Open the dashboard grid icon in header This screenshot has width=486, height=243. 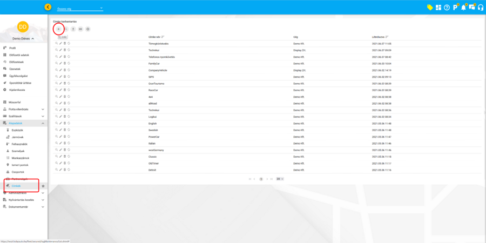pyautogui.click(x=438, y=8)
